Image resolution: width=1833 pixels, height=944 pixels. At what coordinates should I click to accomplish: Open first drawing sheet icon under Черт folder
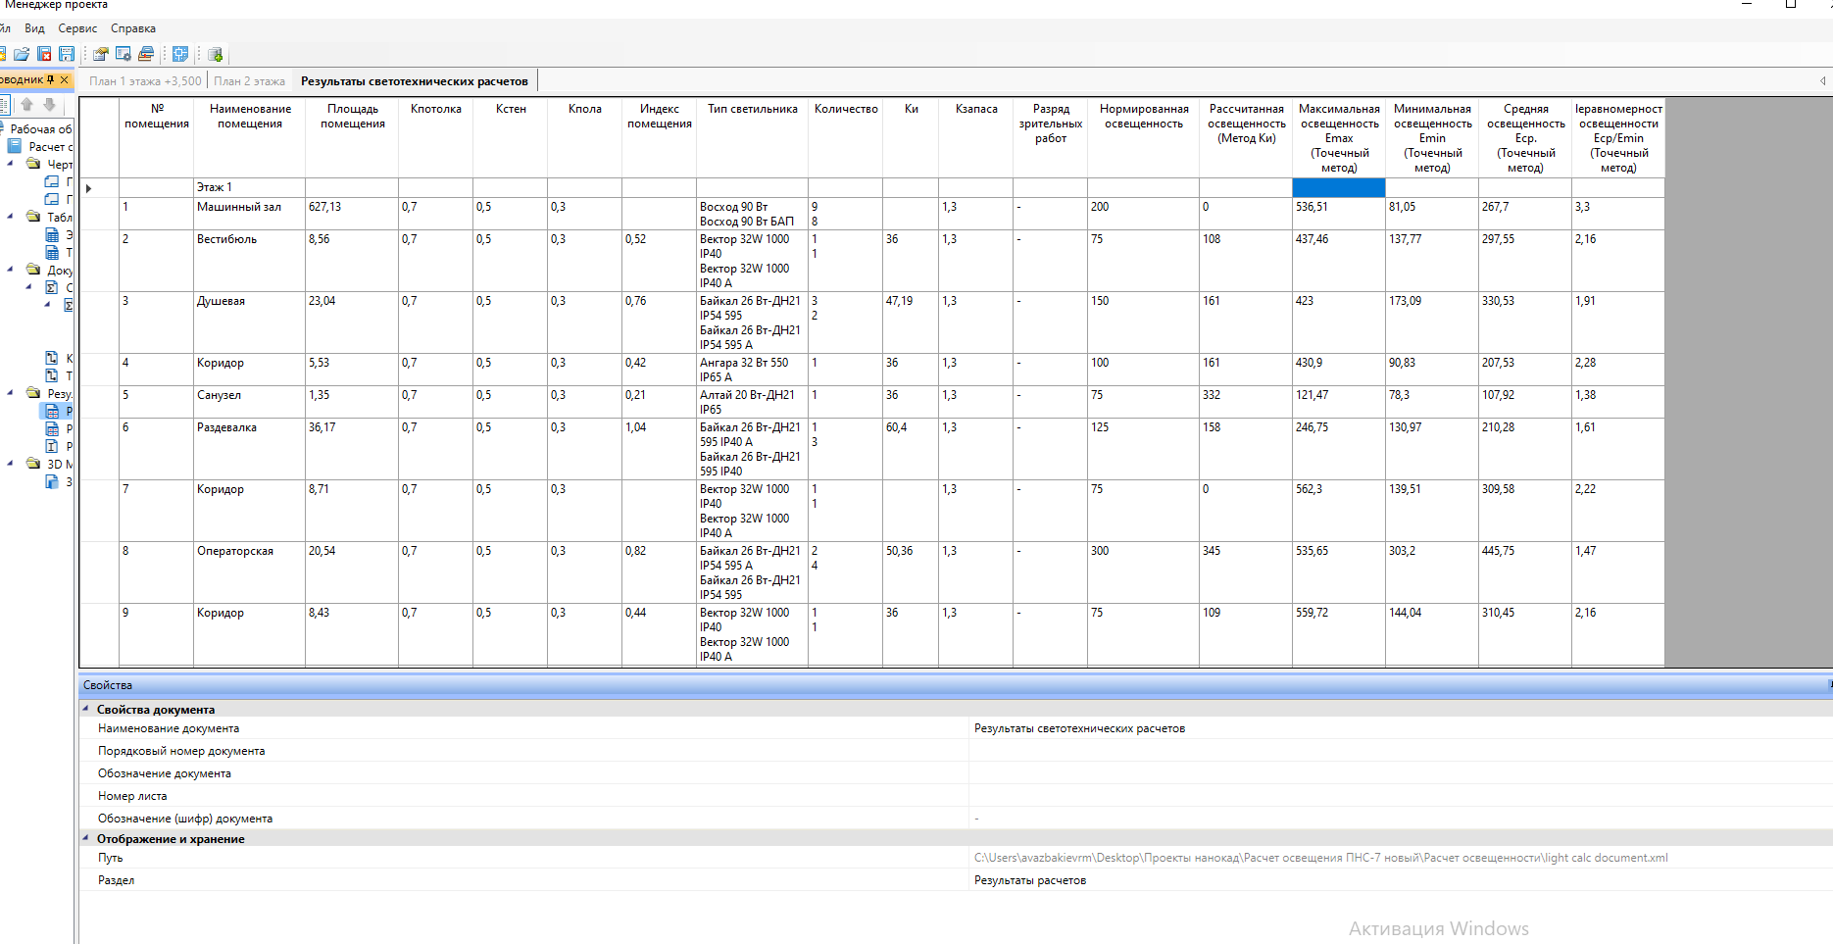[52, 181]
